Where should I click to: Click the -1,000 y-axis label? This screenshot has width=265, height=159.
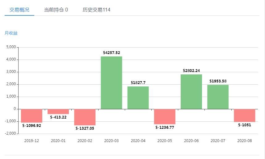10,121
